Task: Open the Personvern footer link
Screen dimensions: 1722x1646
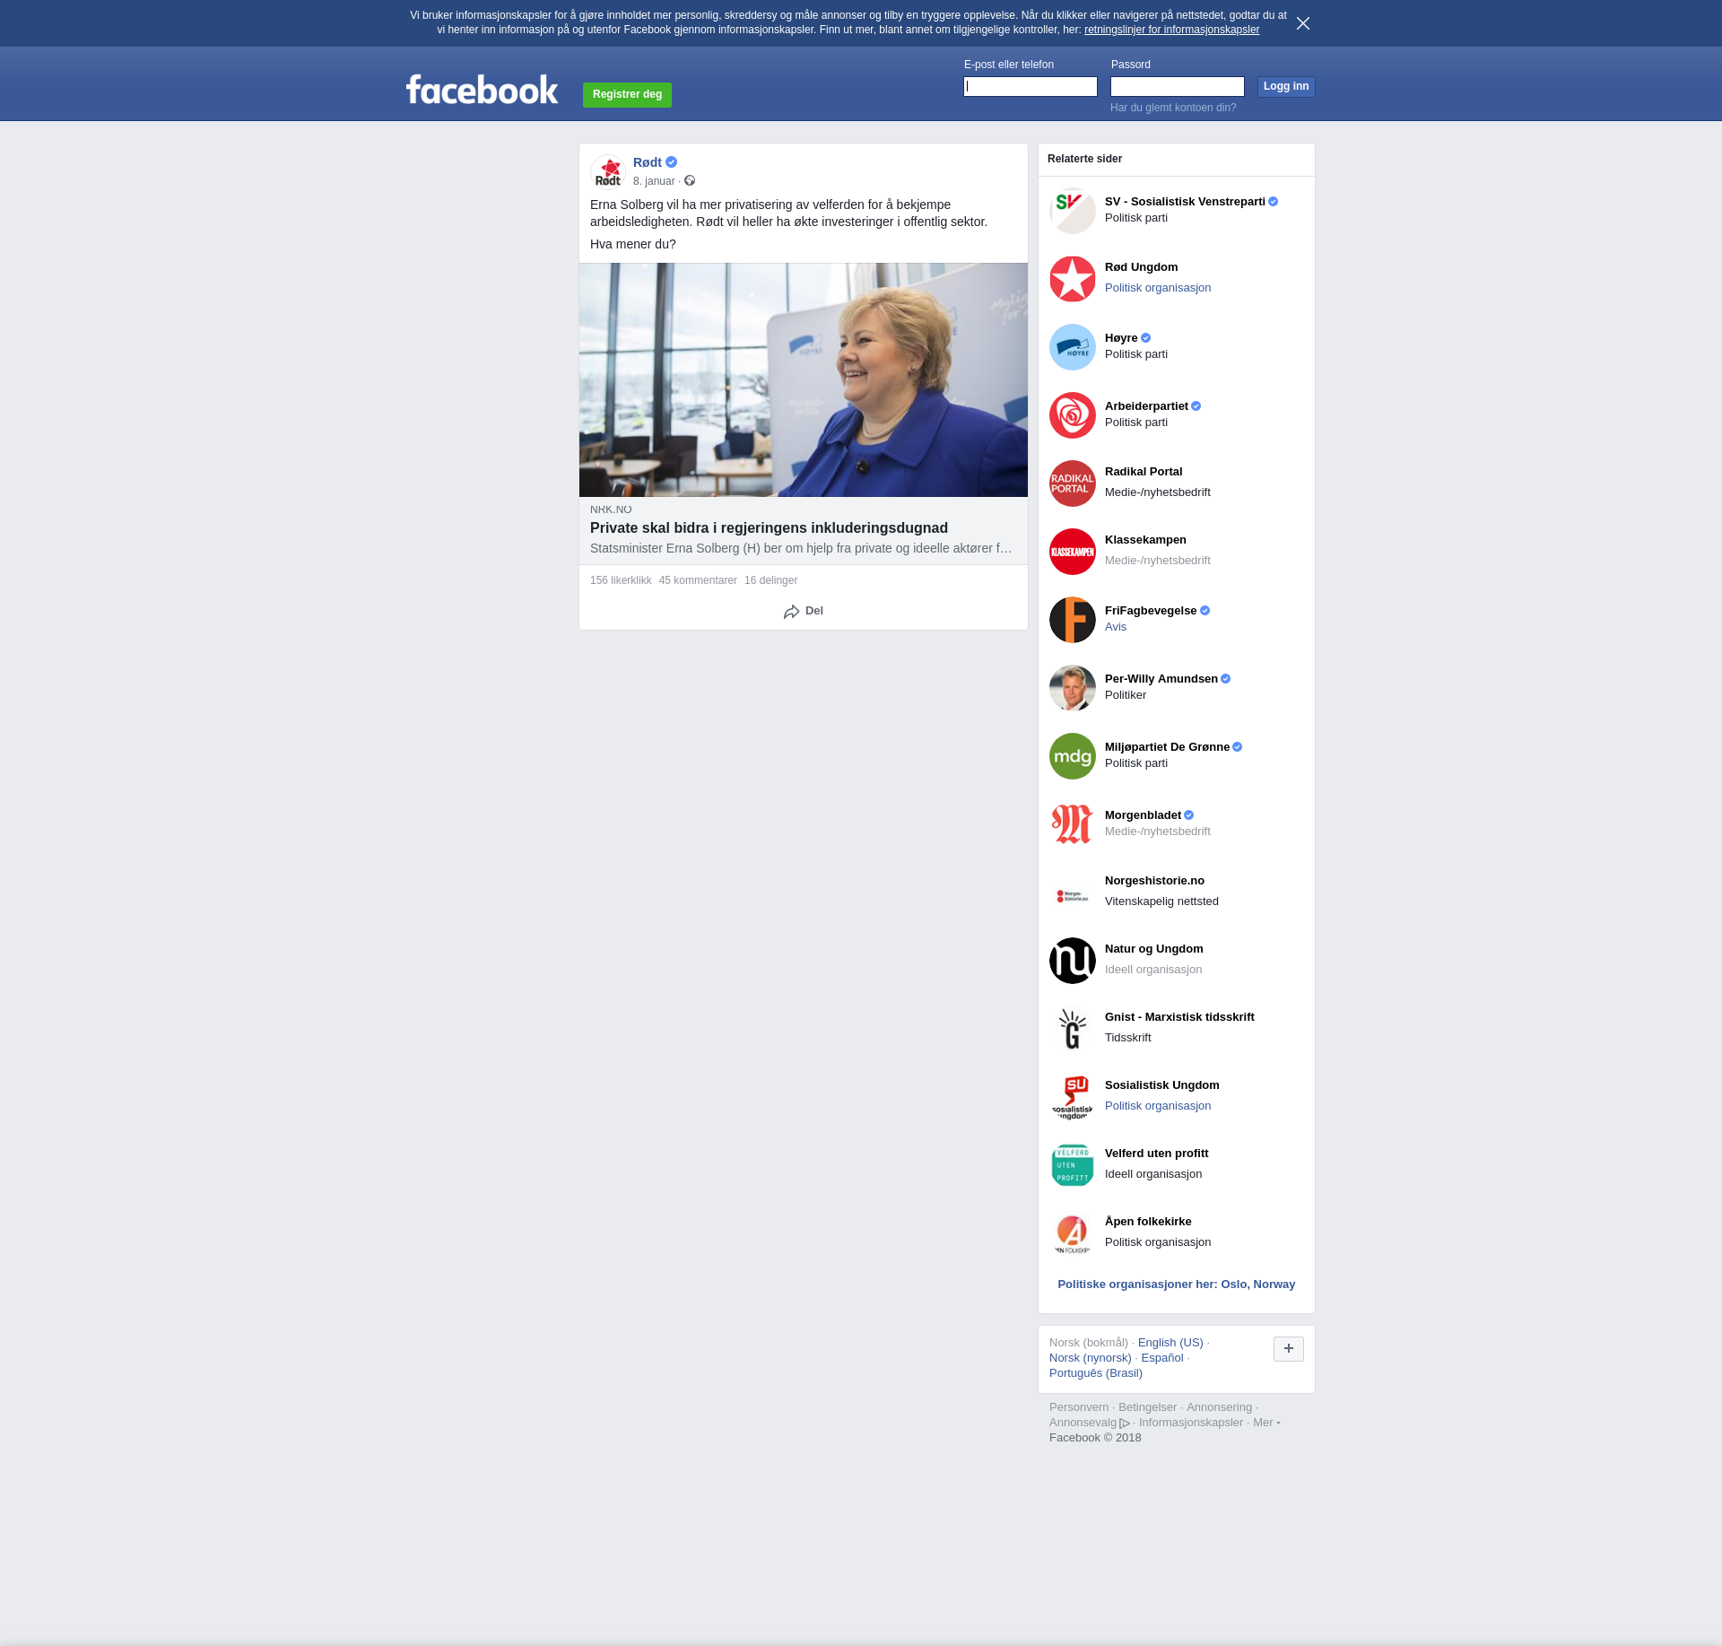Action: coord(1079,1407)
